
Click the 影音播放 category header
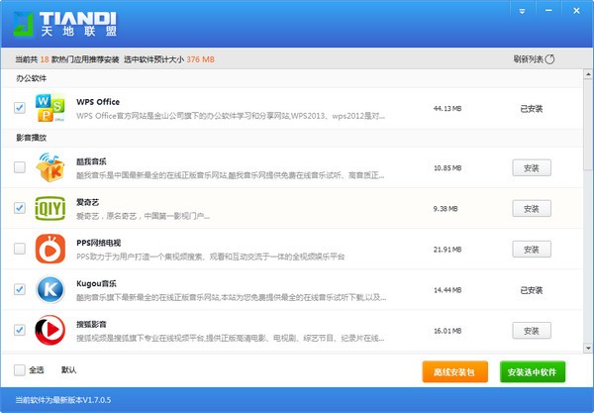[x=31, y=138]
